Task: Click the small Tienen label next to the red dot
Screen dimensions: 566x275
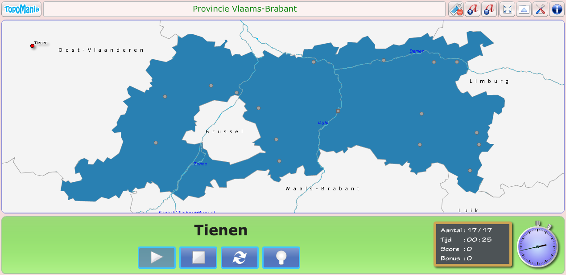Action: tap(41, 43)
